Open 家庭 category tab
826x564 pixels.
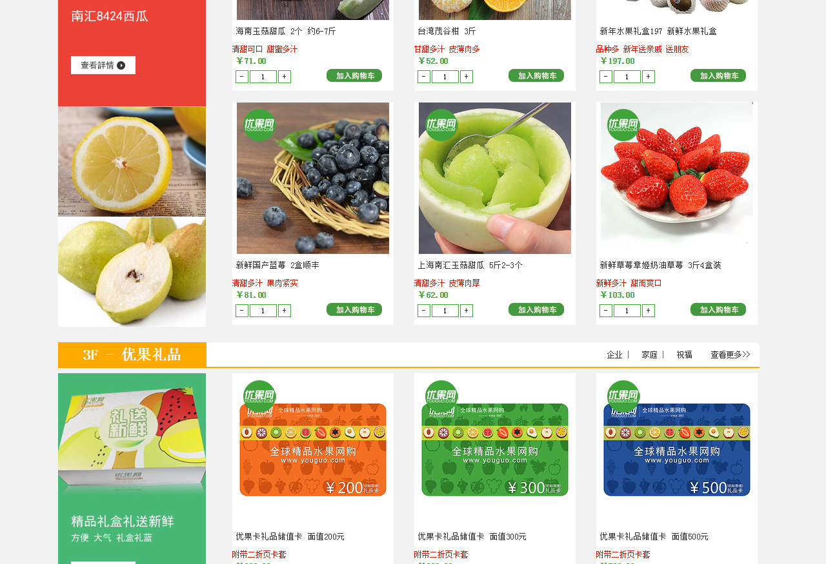coord(650,355)
